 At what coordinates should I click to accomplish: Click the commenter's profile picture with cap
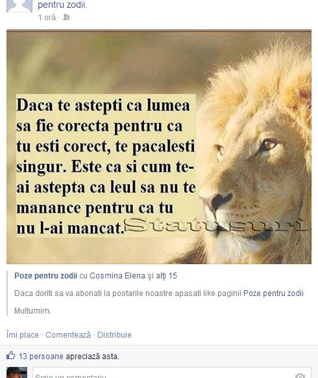(17, 372)
